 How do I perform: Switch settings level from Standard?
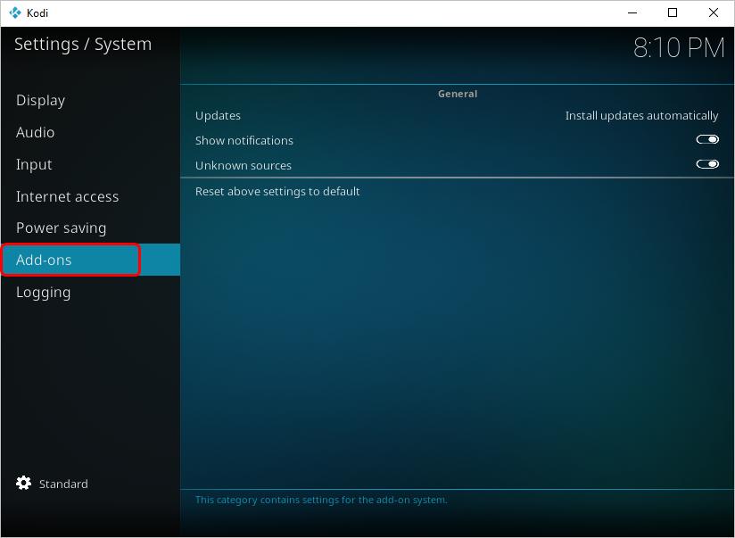click(x=63, y=483)
